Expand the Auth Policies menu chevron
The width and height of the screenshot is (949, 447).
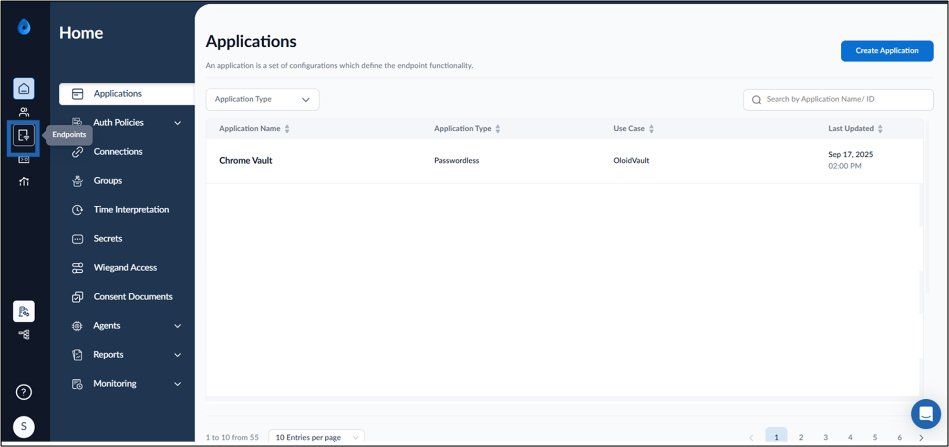tap(178, 123)
